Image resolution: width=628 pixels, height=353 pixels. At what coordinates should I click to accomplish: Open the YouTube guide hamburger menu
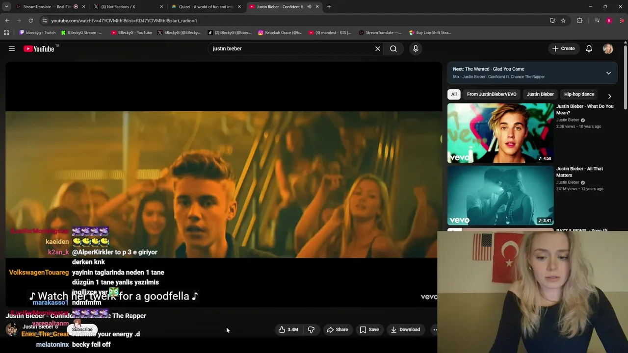tap(12, 49)
